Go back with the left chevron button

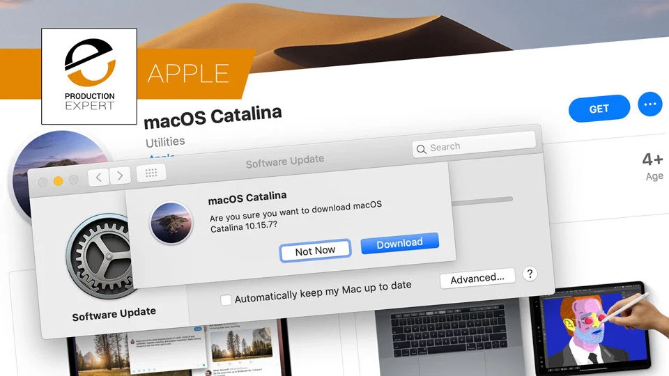tap(98, 176)
